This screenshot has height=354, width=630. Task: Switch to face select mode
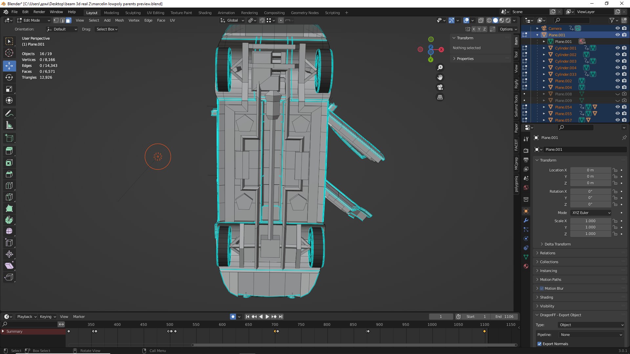point(69,20)
